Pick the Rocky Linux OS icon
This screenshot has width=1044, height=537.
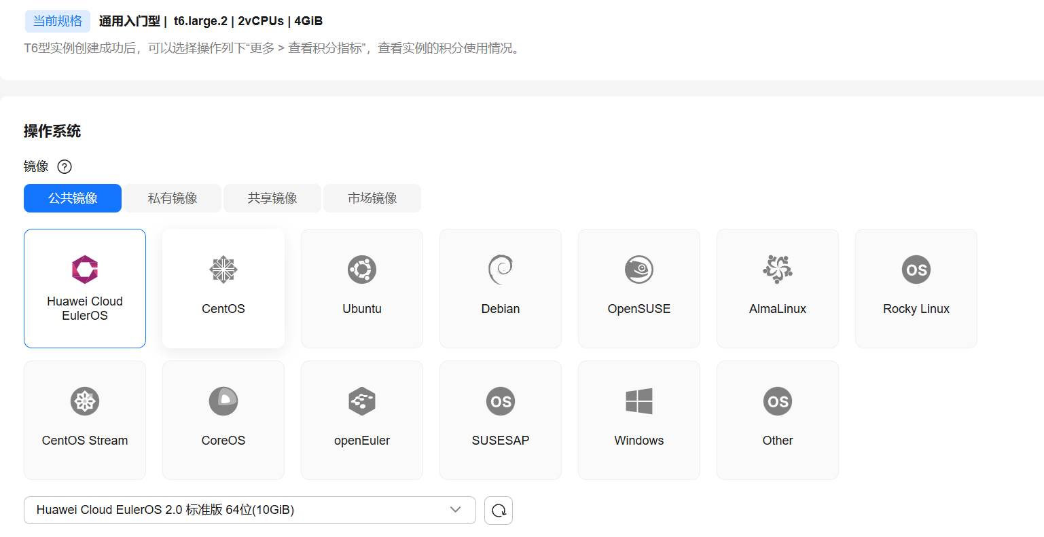coord(916,270)
